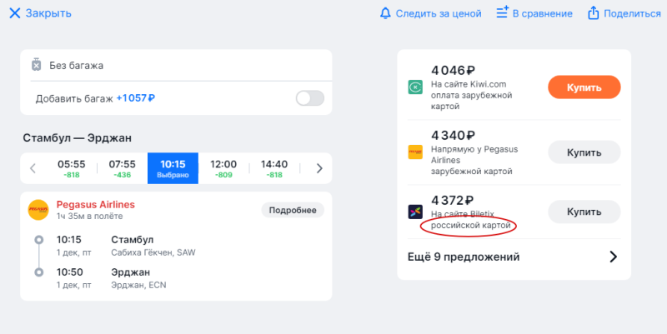Image resolution: width=667 pixels, height=334 pixels.
Task: Select the 05:55 departure time
Action: coord(71,168)
